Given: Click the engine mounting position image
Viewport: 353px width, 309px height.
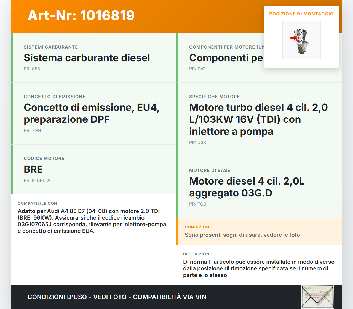Looking at the screenshot, I should [301, 40].
